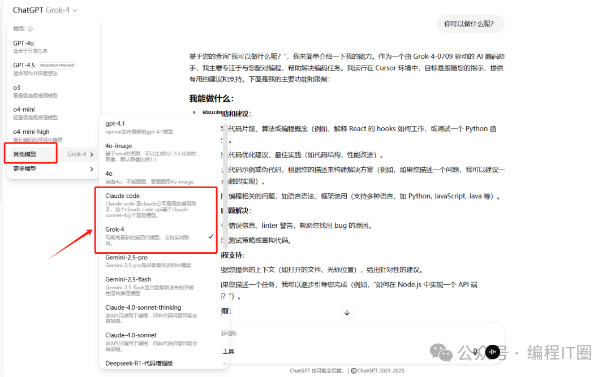611x377 pixels.
Task: Choose the o4-mini model
Action: tap(53, 113)
